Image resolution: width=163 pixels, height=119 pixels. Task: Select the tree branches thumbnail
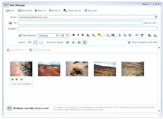[x=21, y=69]
